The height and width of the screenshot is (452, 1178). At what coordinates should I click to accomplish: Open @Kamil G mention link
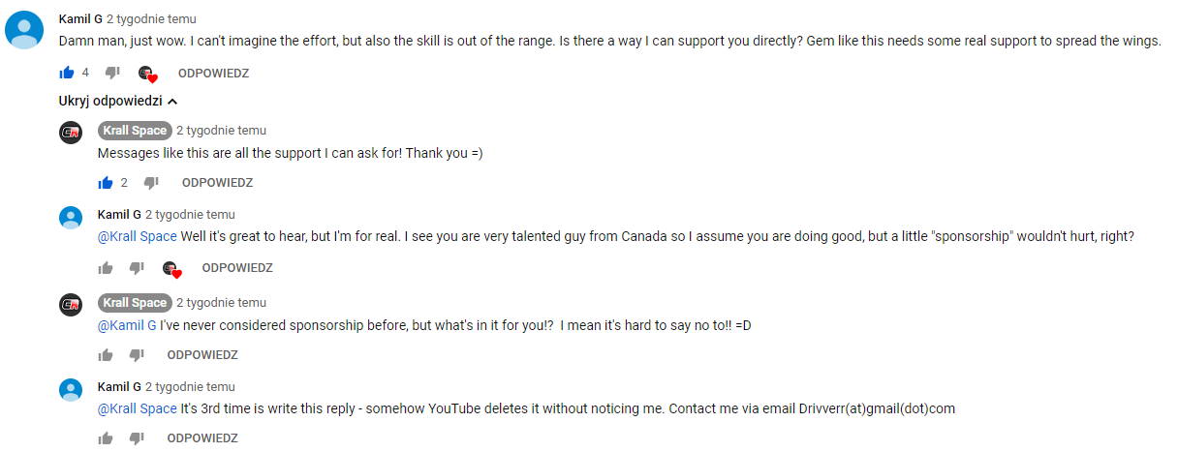127,325
